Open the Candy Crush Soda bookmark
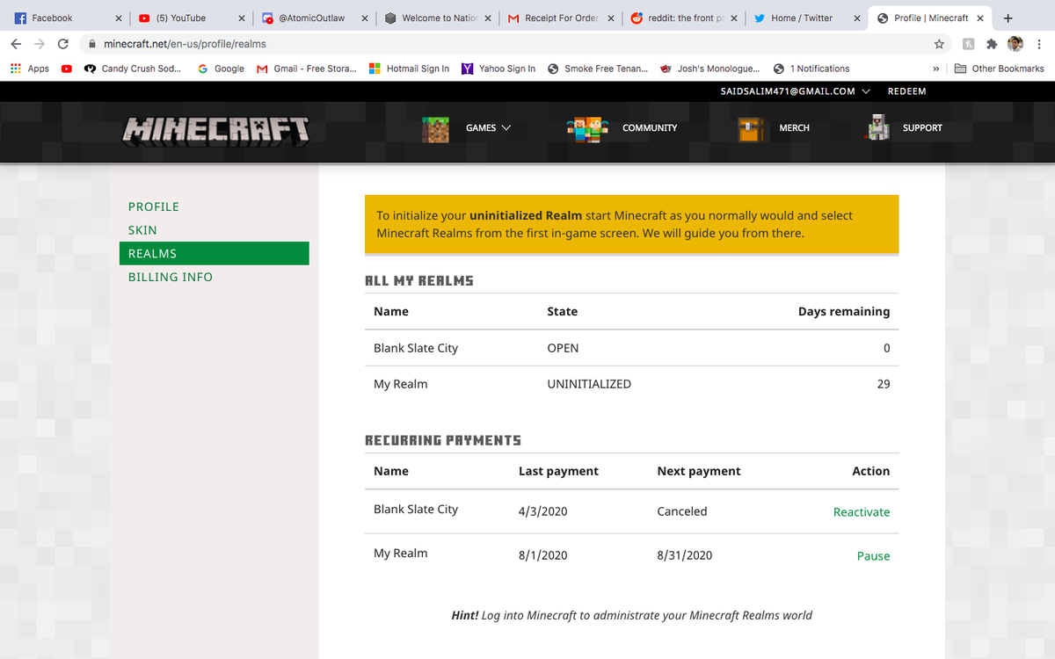Screen dimensions: 1055x659 (133, 69)
